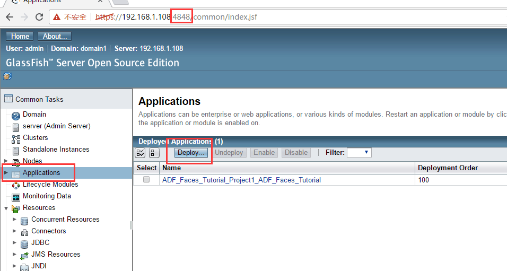This screenshot has width=507, height=271.
Task: Open the ADF_Faces_Tutorial_Project1_ADF_Faces_Tutorial application link
Action: [x=241, y=180]
